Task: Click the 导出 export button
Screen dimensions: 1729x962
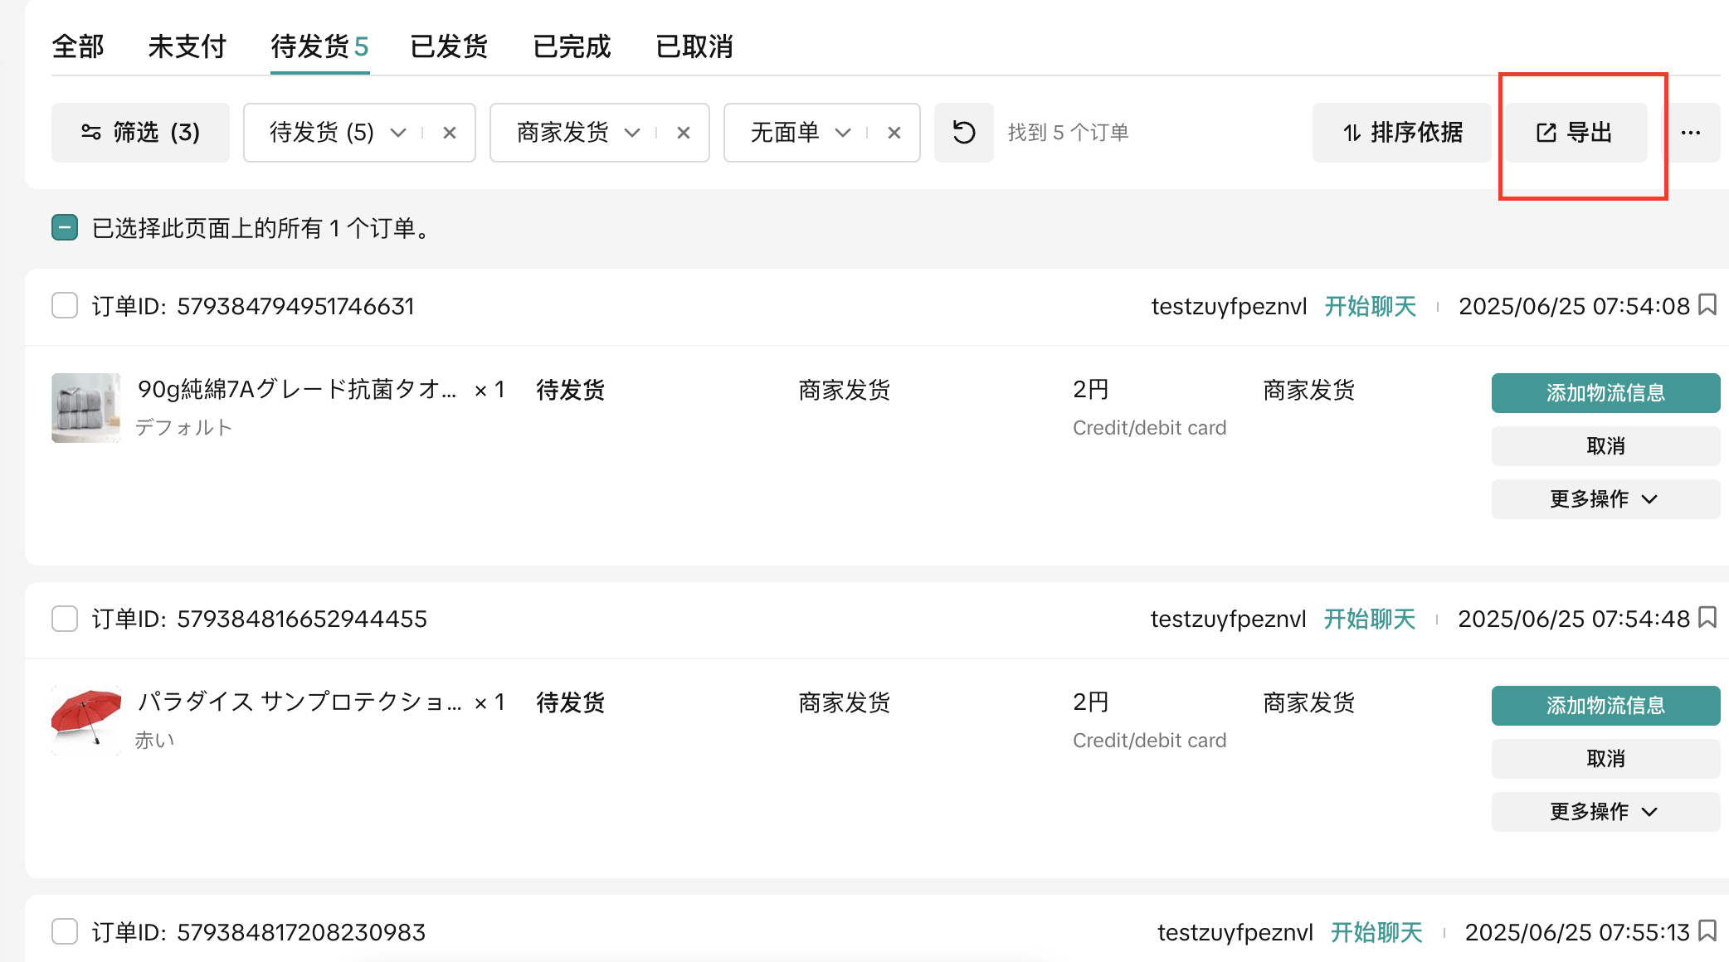Action: pyautogui.click(x=1576, y=133)
